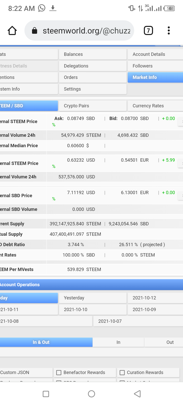Tap the 4,698.432 SBD volume value

coord(133,135)
